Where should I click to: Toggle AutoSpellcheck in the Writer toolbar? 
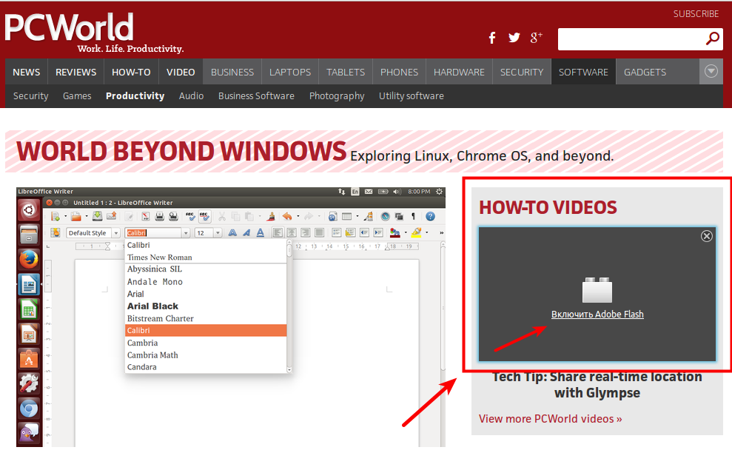pyautogui.click(x=204, y=216)
